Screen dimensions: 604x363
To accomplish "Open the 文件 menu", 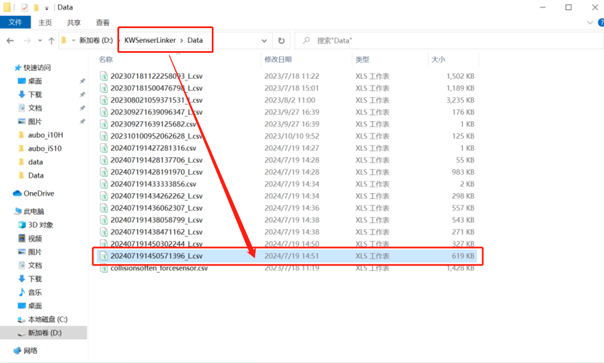I will [x=15, y=22].
